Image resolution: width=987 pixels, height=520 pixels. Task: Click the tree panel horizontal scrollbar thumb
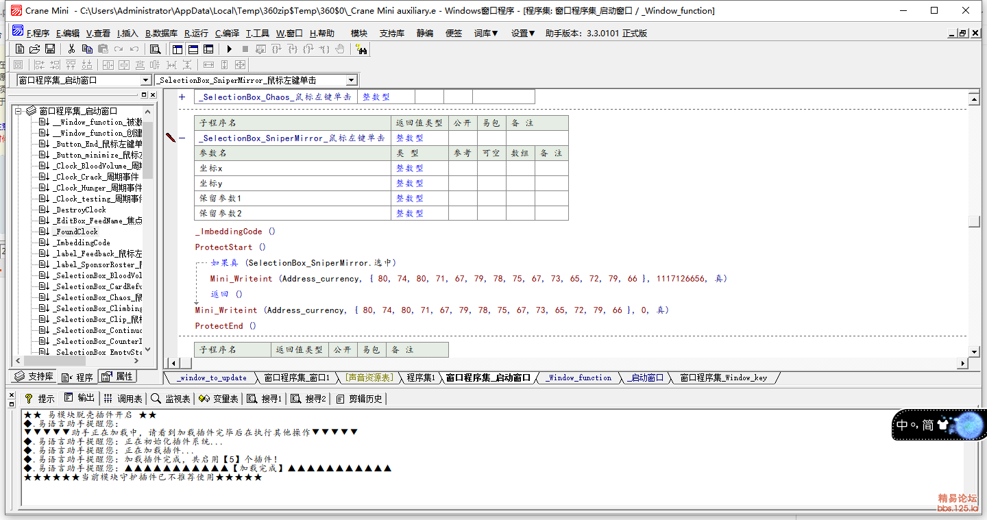point(56,360)
